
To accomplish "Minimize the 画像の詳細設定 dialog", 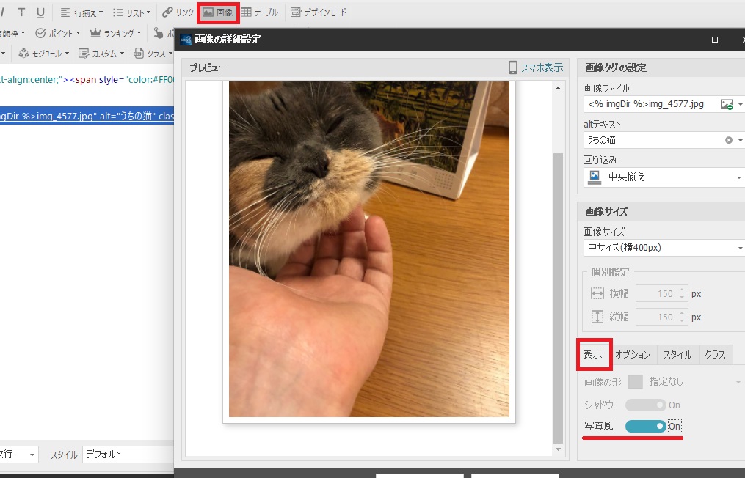I will (x=684, y=40).
